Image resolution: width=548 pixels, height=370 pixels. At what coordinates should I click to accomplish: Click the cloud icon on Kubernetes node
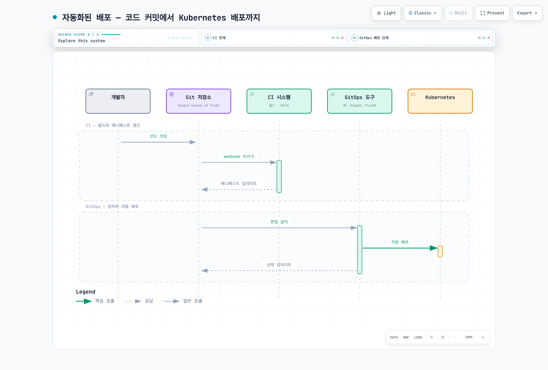413,94
